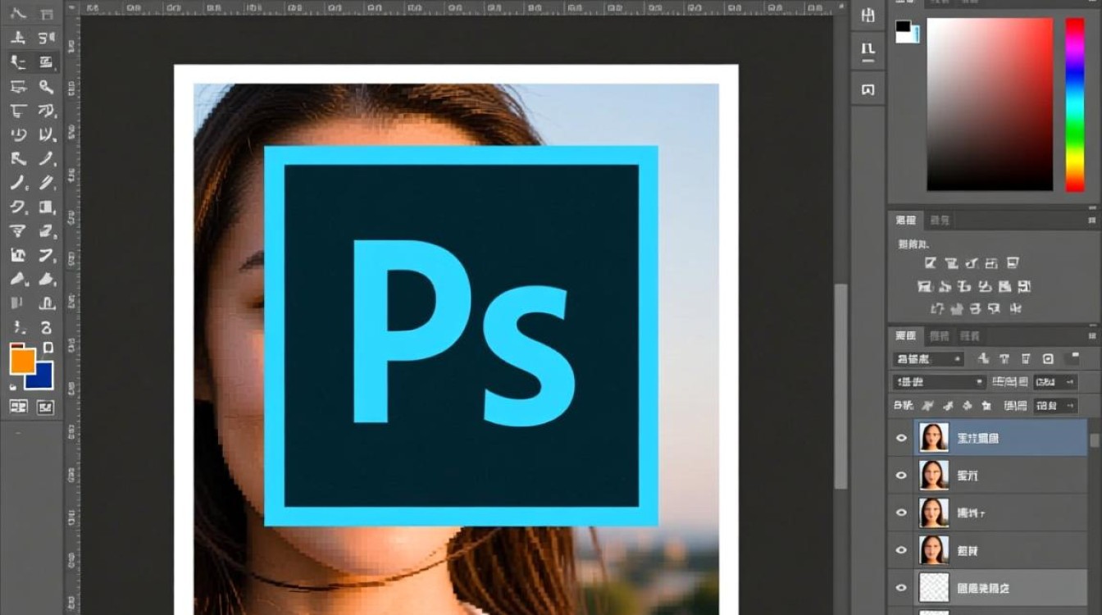Viewport: 1102px width, 615px height.
Task: Click the canvas vertical scrollbar
Action: (840, 385)
